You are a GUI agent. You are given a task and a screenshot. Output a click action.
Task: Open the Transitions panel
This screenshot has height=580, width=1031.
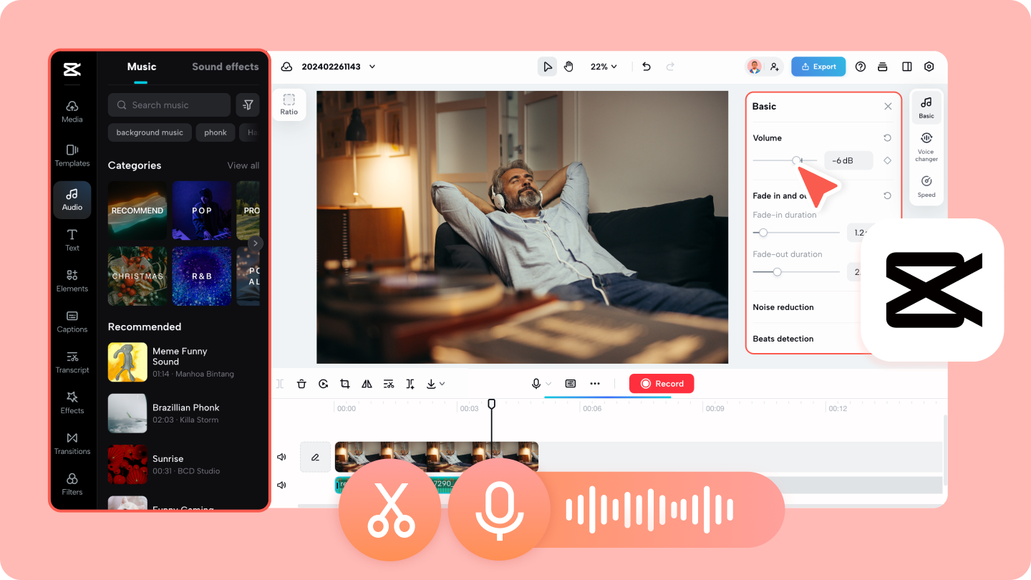72,443
